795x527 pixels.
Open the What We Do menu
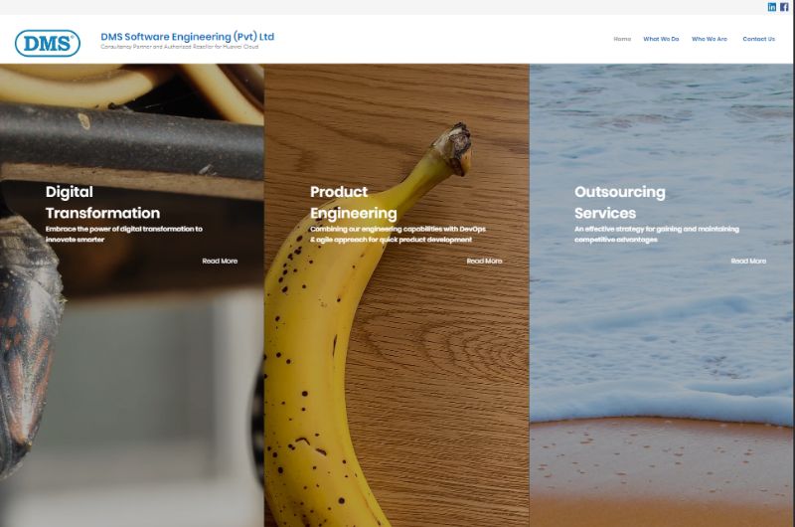click(x=661, y=39)
